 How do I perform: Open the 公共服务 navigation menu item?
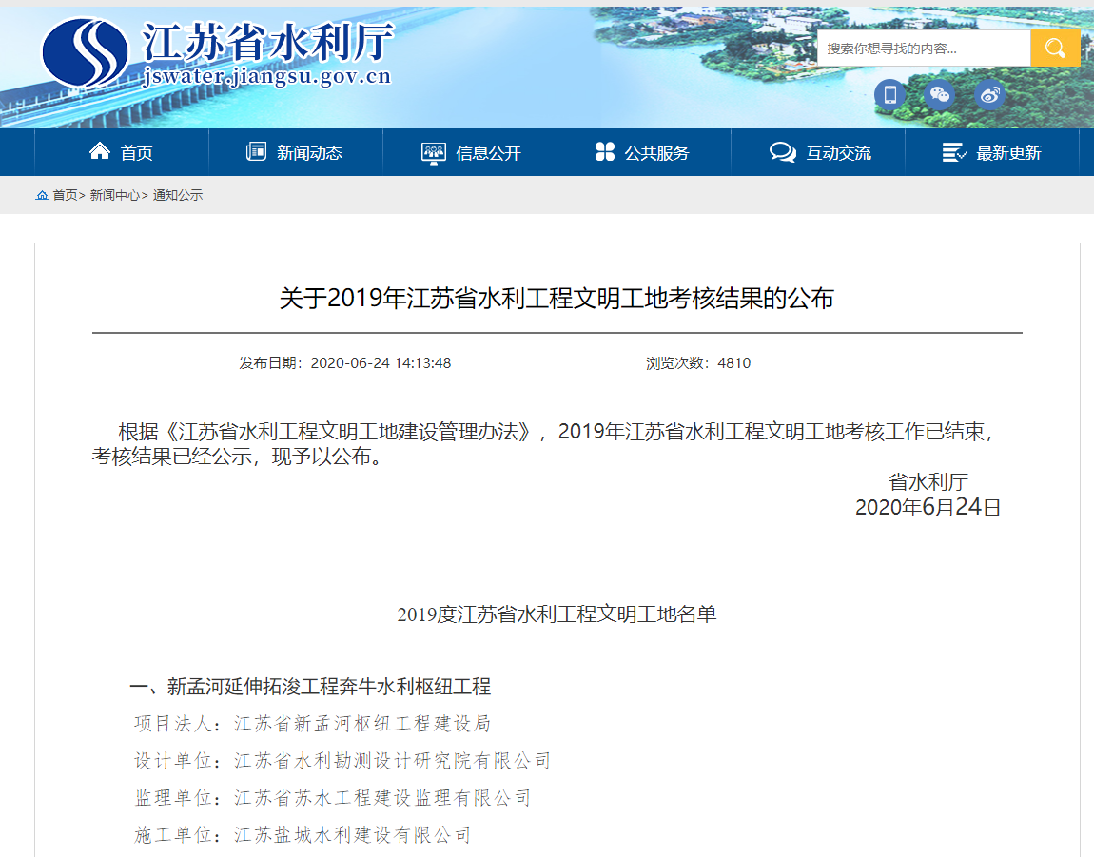pyautogui.click(x=644, y=152)
